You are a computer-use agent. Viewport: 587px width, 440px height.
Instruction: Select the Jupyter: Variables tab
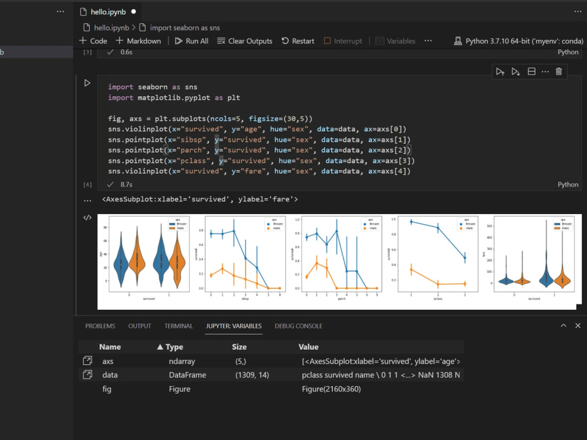234,326
